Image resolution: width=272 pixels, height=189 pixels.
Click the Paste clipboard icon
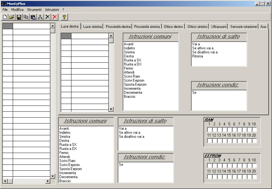(x=33, y=17)
